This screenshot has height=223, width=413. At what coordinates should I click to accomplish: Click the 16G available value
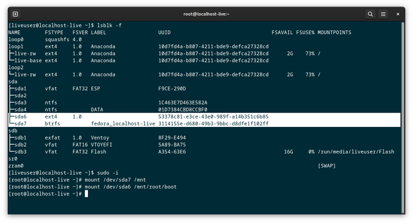pyautogui.click(x=289, y=151)
